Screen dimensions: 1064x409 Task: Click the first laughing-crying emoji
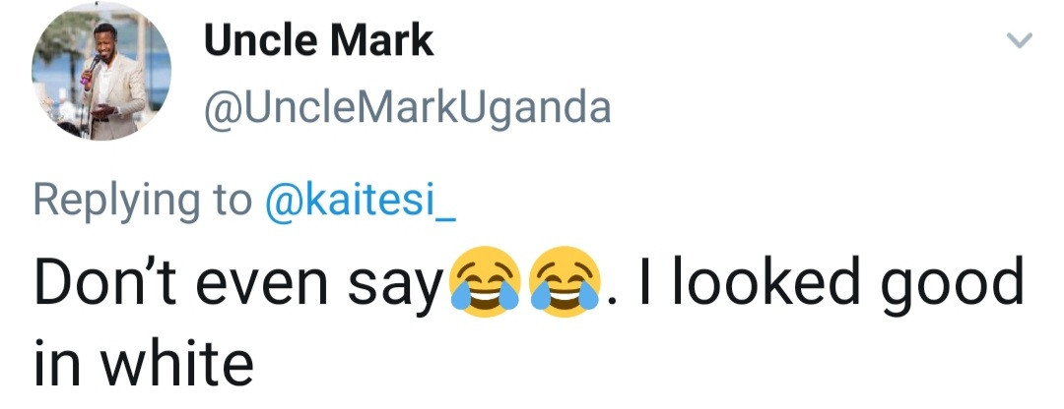pyautogui.click(x=484, y=284)
